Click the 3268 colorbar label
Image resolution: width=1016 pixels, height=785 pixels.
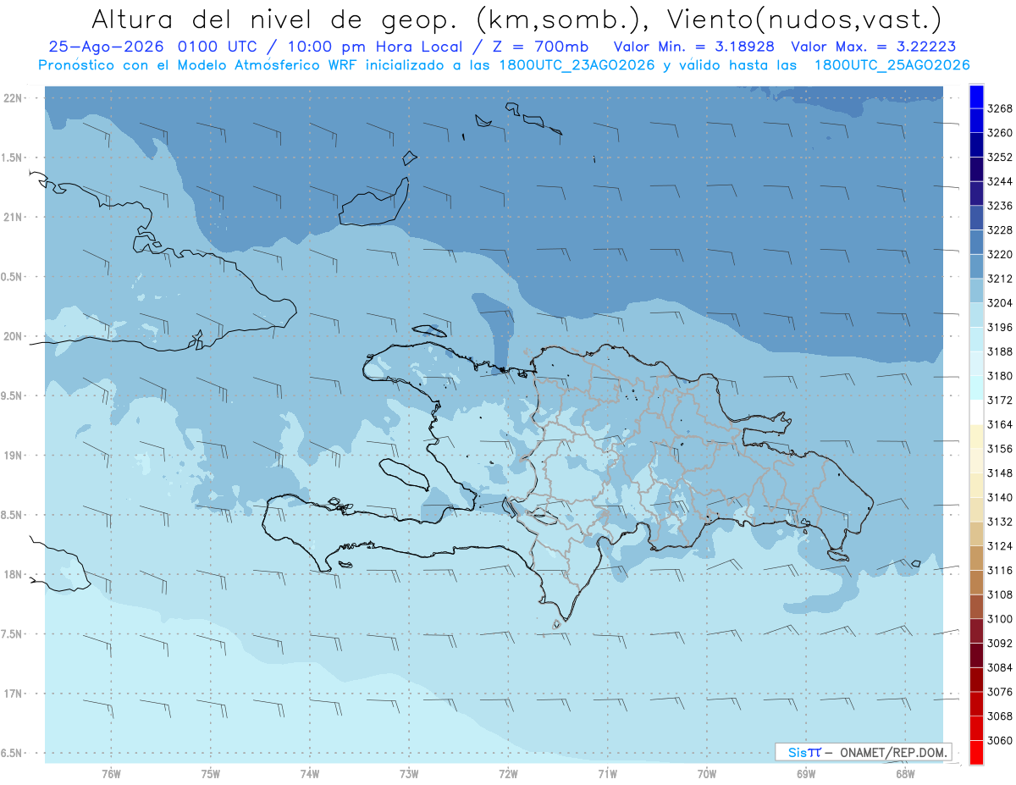(x=1000, y=108)
